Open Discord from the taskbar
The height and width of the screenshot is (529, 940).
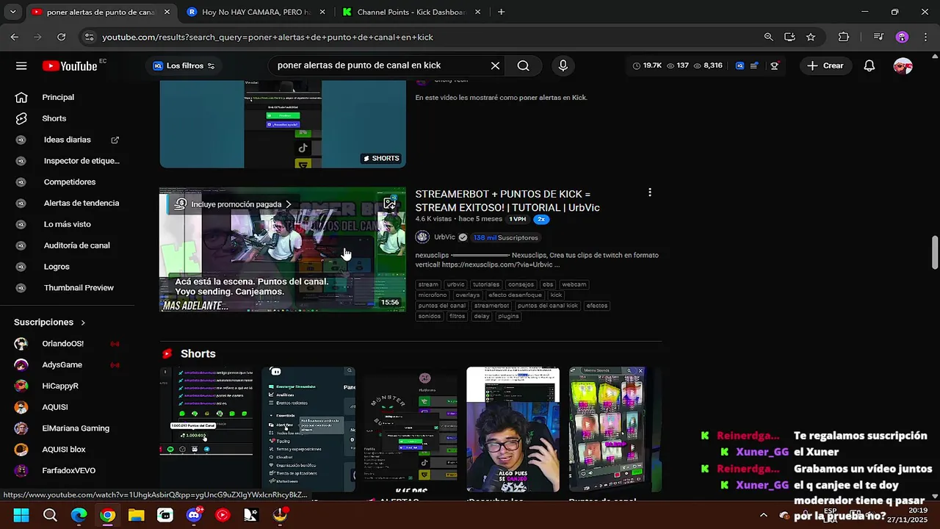click(x=194, y=515)
